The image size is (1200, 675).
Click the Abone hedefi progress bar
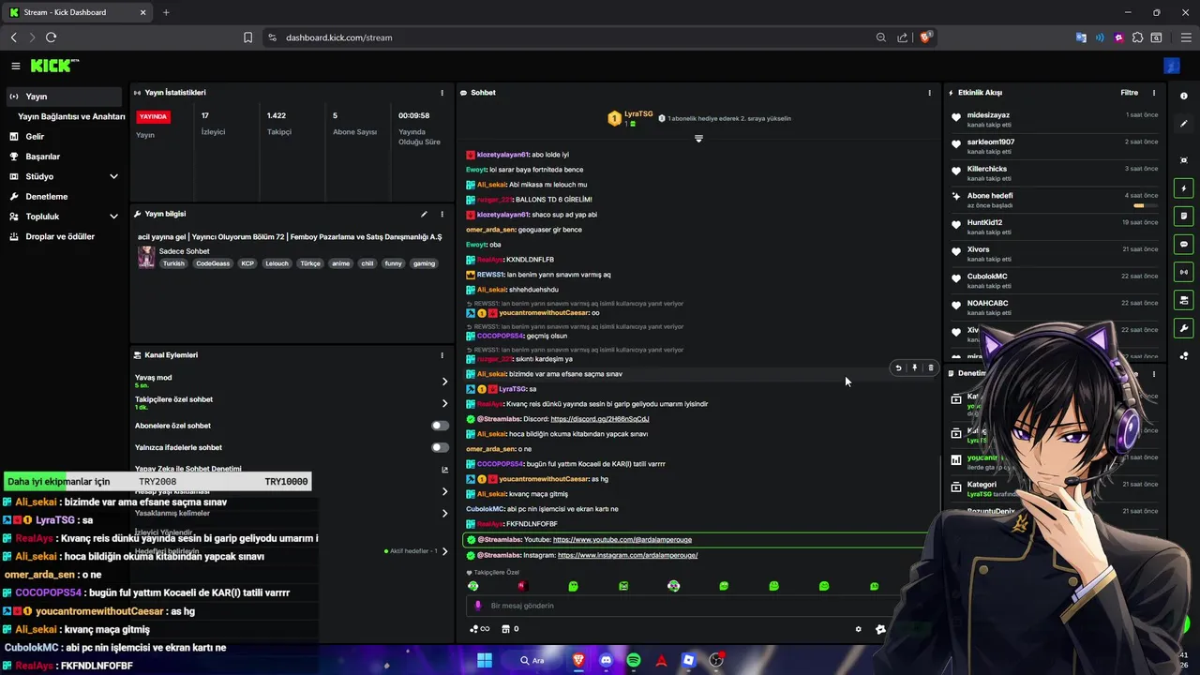point(1145,205)
